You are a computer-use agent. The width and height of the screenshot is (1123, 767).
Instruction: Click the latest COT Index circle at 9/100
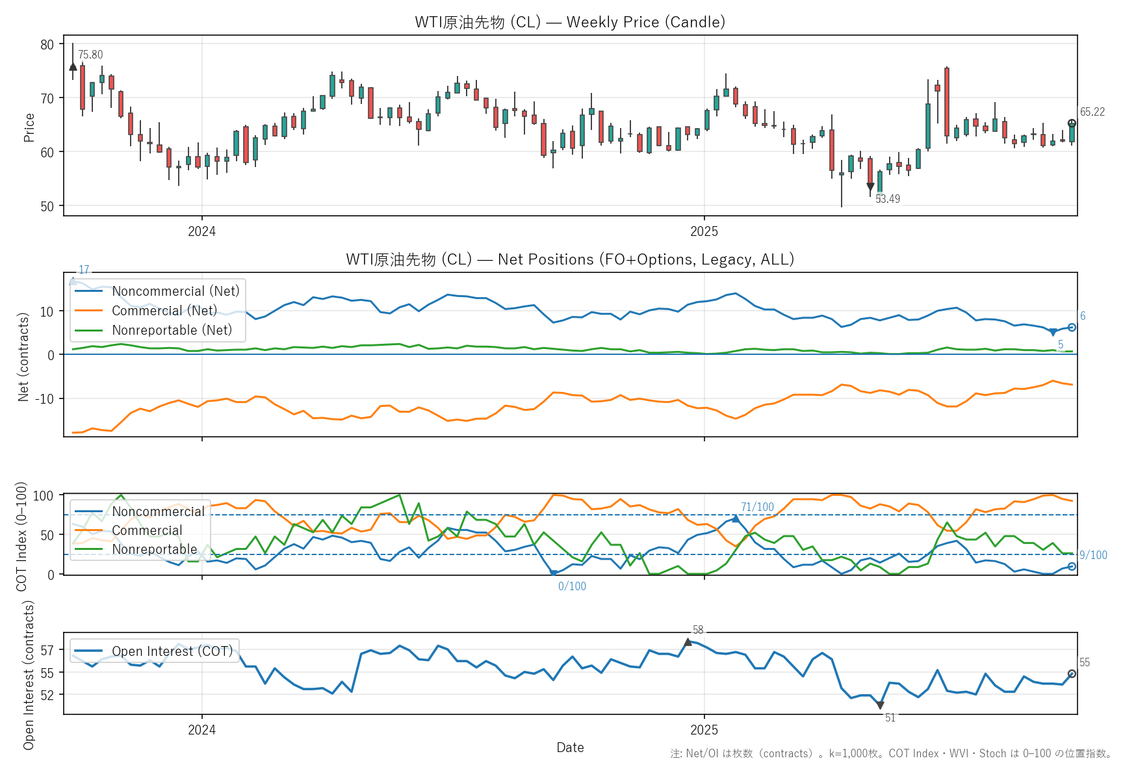(1072, 567)
